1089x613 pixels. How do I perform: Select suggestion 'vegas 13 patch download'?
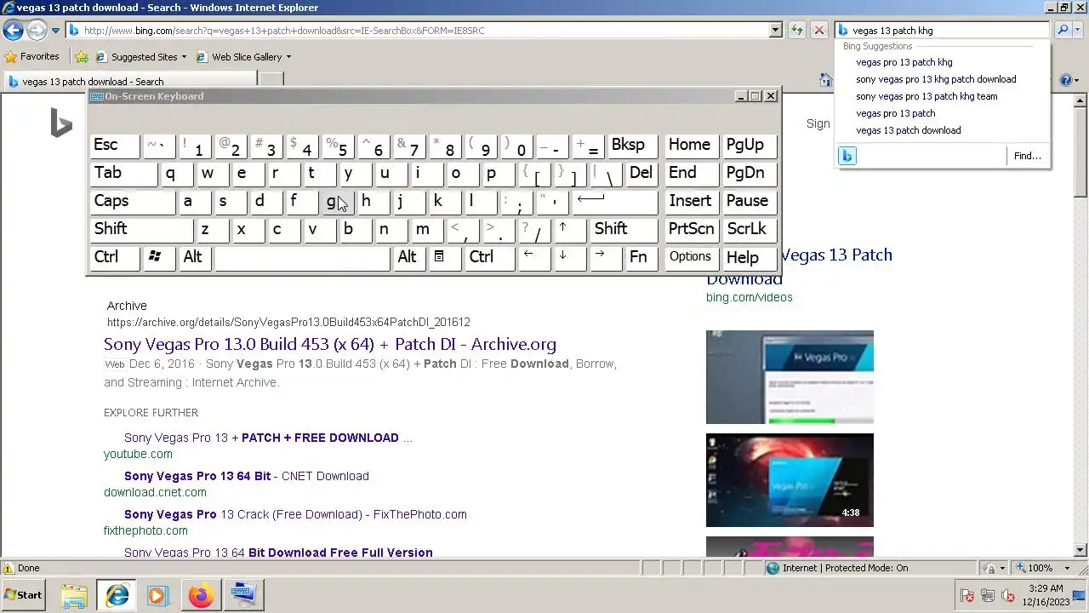908,130
